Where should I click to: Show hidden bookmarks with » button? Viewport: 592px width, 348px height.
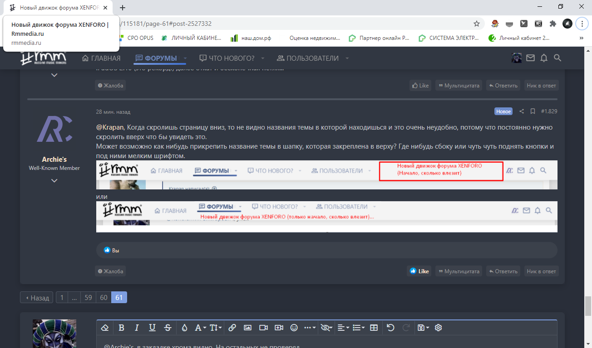coord(582,39)
